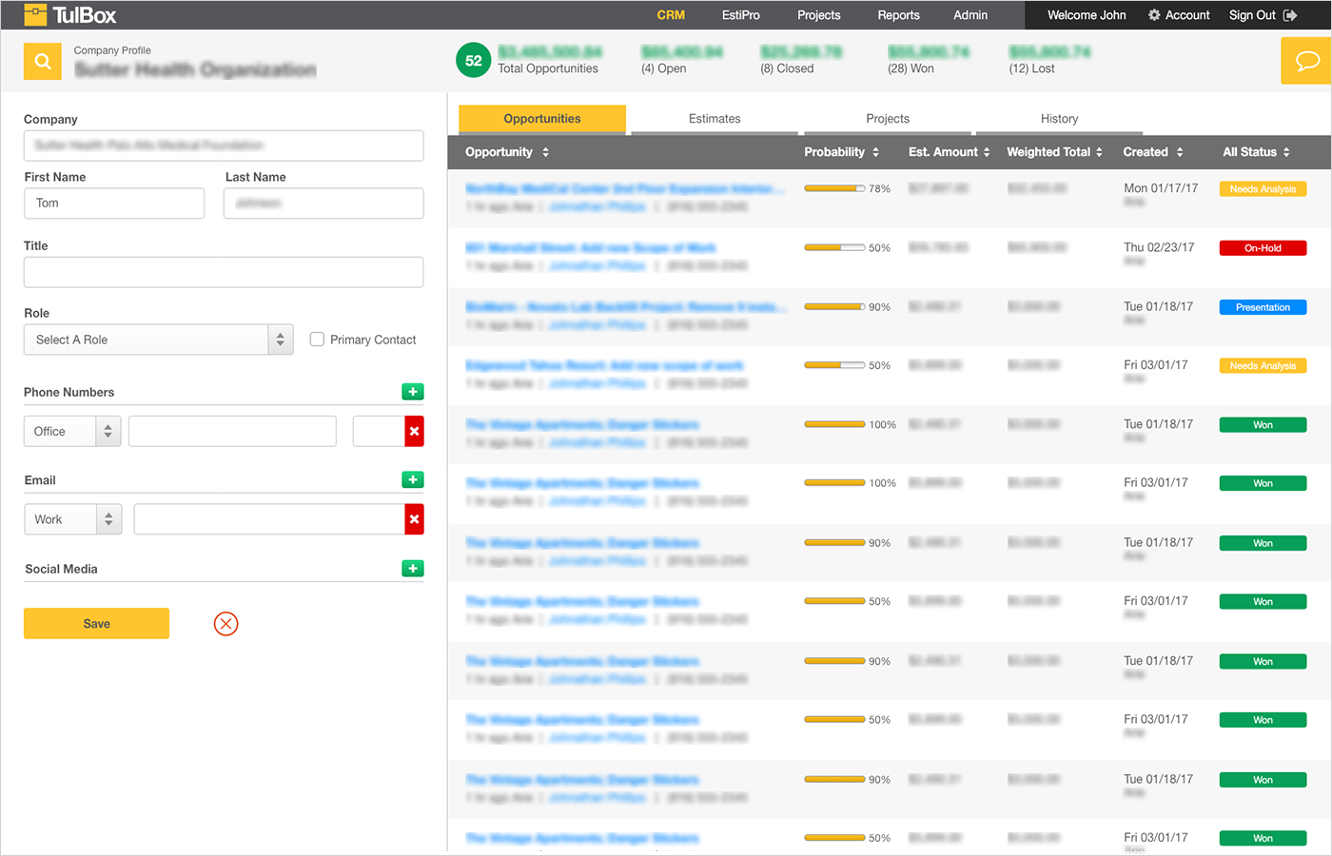Open the yellow search icon button
Screen dimensions: 1332x856
tap(42, 62)
